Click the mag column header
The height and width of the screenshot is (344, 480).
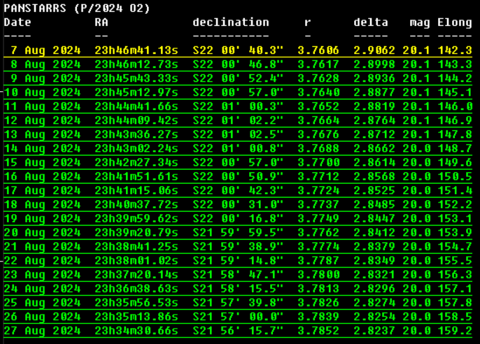point(420,22)
